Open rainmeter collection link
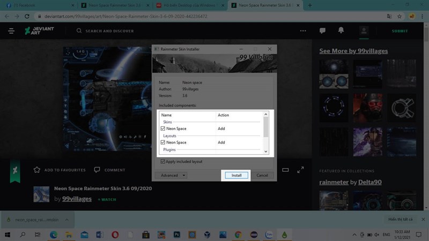The image size is (429, 241). [x=334, y=182]
